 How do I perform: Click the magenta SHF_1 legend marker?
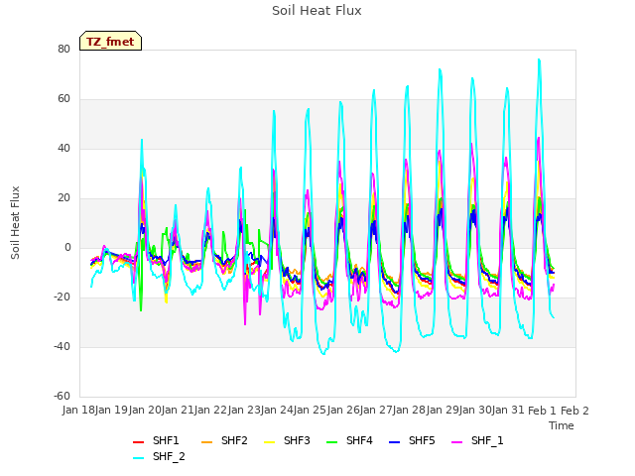pos(456,442)
